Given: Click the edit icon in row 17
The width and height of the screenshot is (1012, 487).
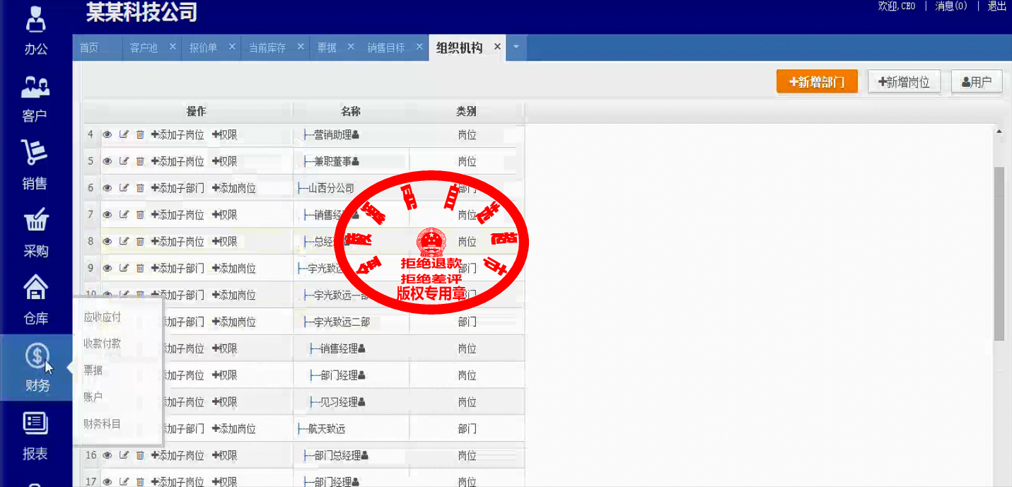Looking at the screenshot, I should (x=124, y=482).
